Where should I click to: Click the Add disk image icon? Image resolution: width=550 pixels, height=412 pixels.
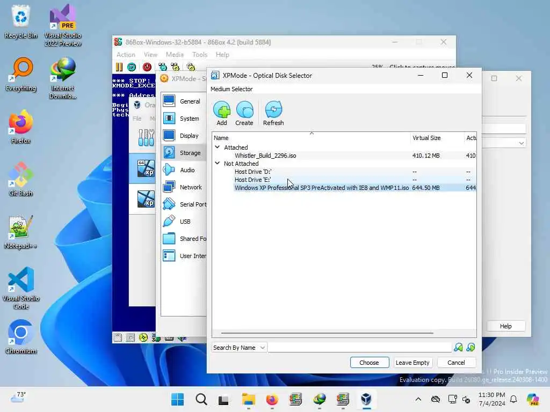[222, 113]
